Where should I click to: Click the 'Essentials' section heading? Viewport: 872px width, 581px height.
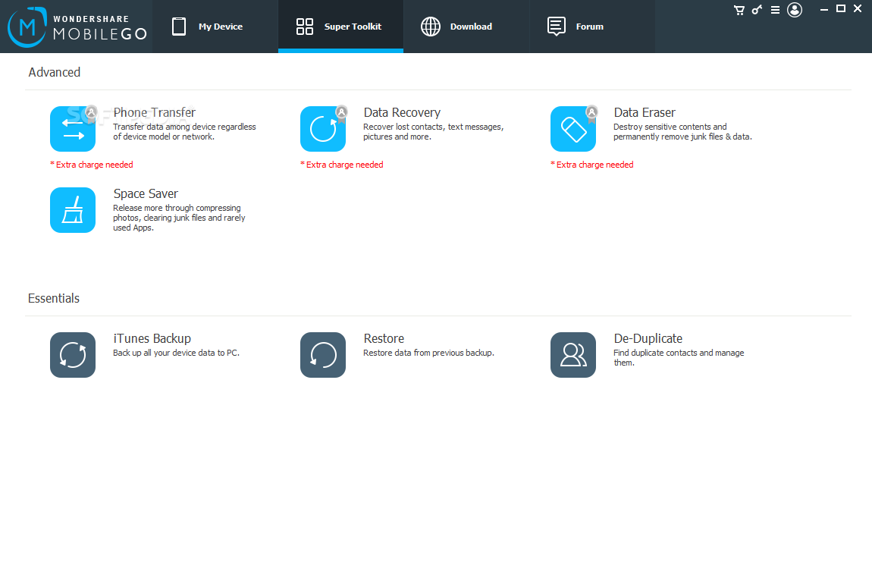point(54,298)
